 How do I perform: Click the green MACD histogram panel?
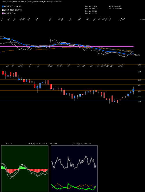tap(25, 169)
